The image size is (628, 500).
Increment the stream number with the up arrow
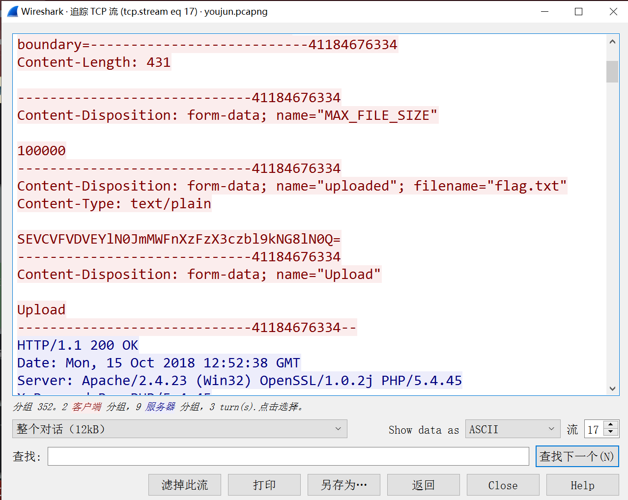pyautogui.click(x=611, y=425)
